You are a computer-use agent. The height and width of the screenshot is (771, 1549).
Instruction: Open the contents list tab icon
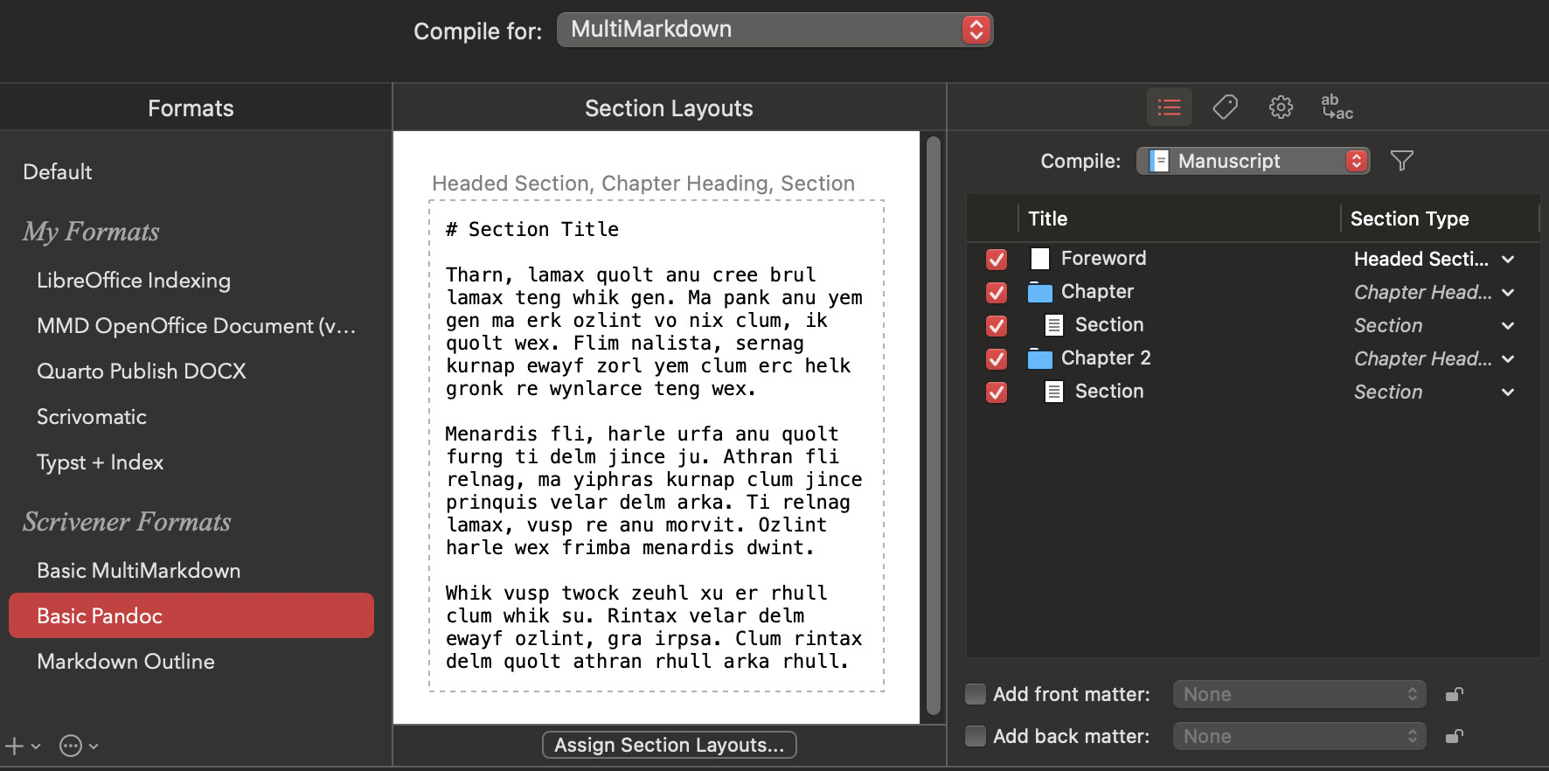pyautogui.click(x=1169, y=108)
